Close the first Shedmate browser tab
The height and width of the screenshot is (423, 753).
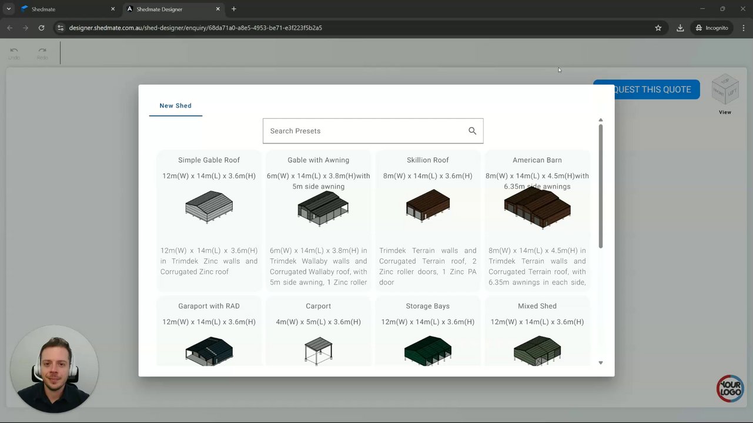(113, 9)
